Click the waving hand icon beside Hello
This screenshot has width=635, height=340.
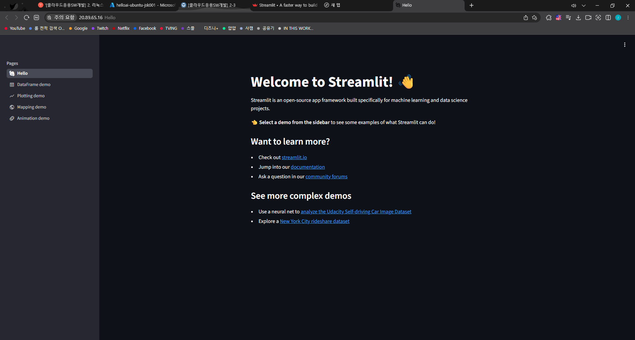(x=12, y=73)
